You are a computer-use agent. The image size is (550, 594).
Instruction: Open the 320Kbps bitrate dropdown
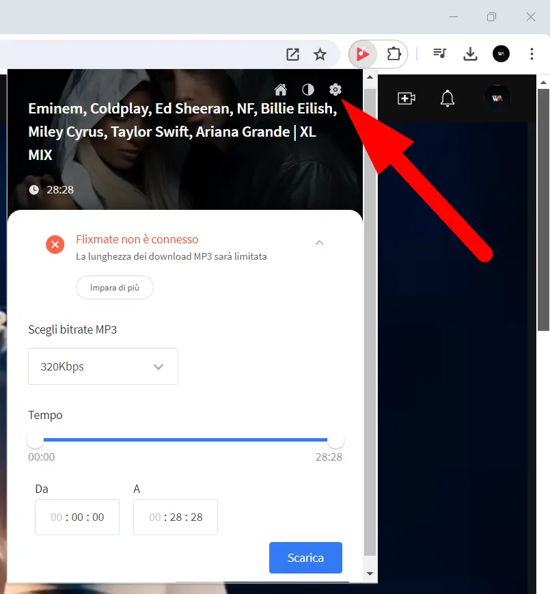(103, 366)
